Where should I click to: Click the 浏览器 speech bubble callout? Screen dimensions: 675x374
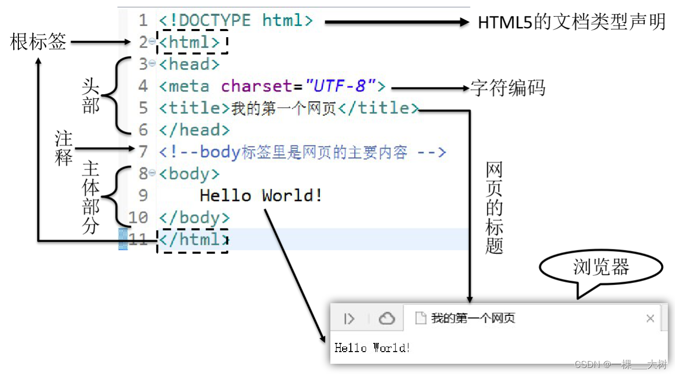[602, 267]
